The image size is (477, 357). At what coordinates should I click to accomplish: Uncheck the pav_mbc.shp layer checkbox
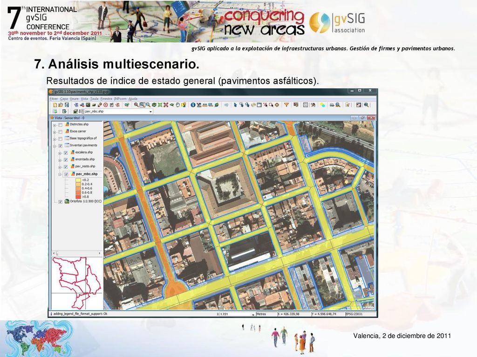66,174
